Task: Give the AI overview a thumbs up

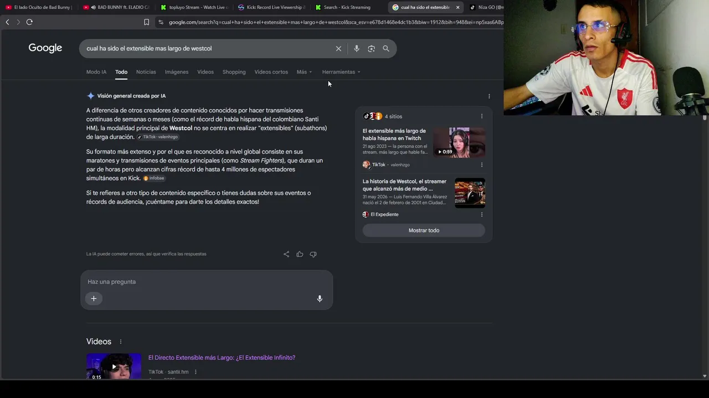Action: click(x=300, y=254)
